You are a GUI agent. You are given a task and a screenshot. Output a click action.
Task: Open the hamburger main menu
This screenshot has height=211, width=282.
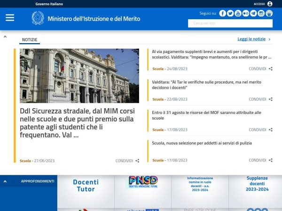(10, 18)
